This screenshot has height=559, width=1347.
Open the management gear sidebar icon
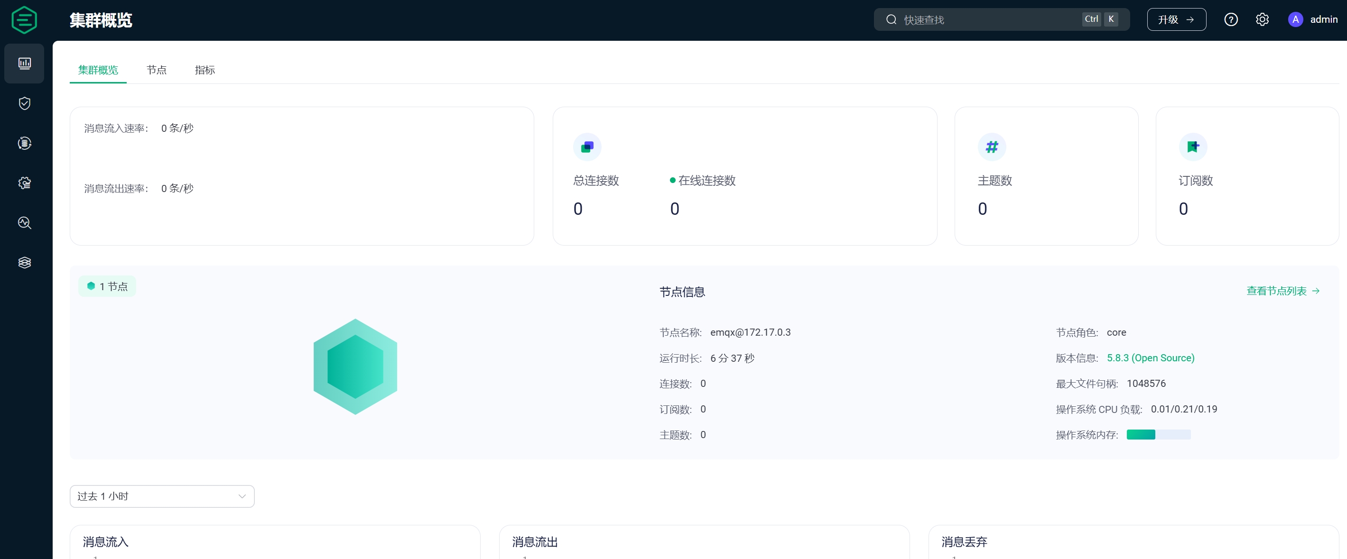pyautogui.click(x=24, y=183)
